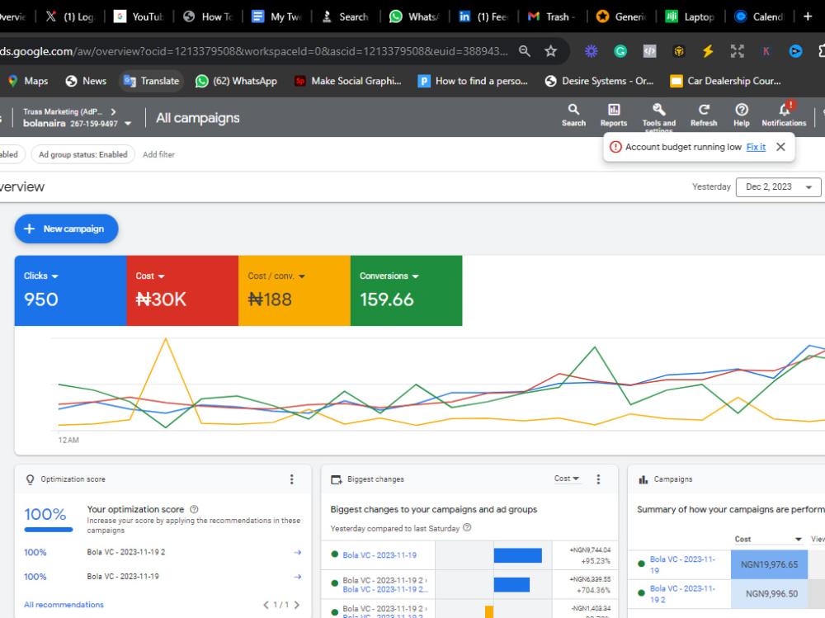Open News bookmark
825x618 pixels.
coord(87,81)
